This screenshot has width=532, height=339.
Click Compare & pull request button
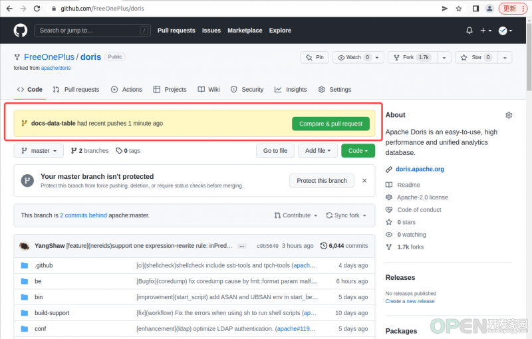(331, 124)
